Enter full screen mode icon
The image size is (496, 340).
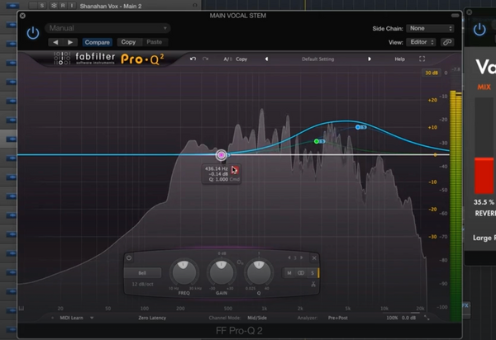click(x=422, y=59)
